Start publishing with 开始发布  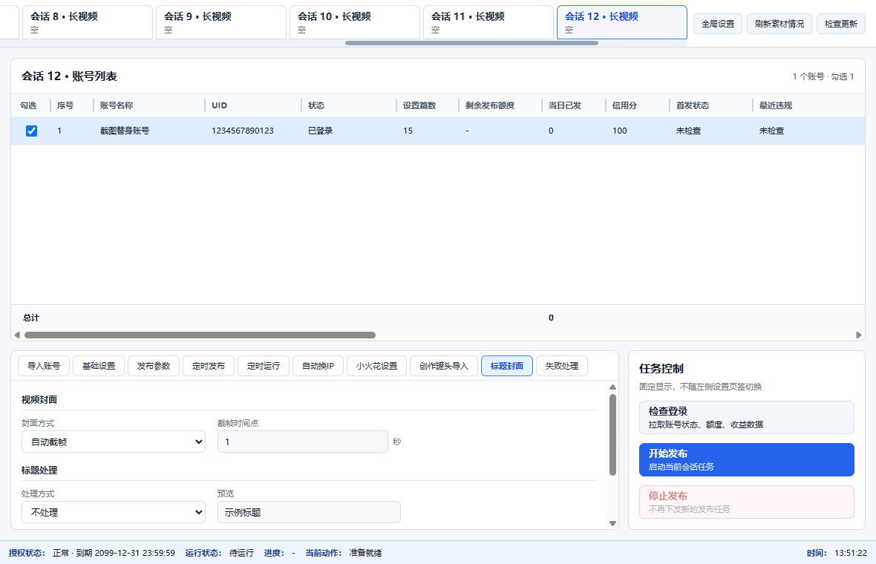[x=746, y=459]
